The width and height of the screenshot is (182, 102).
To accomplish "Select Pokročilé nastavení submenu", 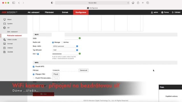I will click(14, 36).
